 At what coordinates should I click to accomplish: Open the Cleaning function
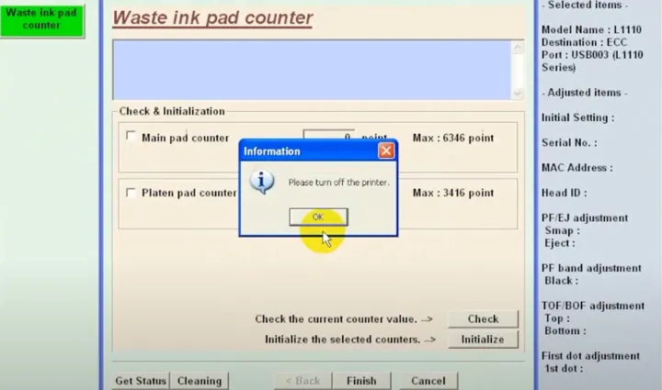200,381
